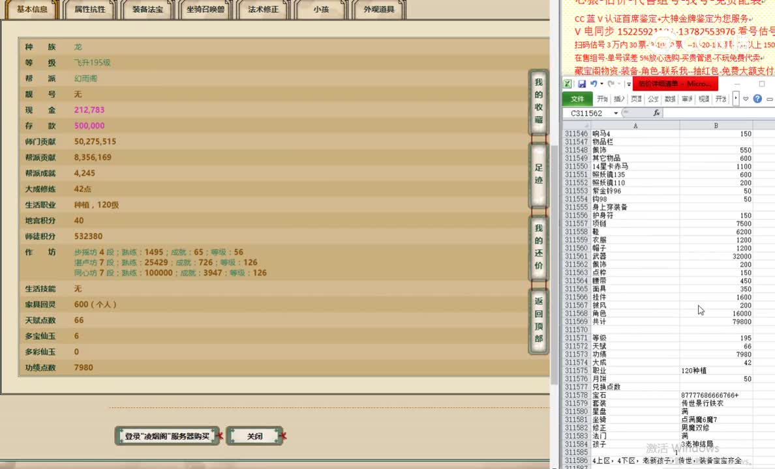Click the Insert Function fx icon
Screen dimensions: 775x469
click(657, 112)
